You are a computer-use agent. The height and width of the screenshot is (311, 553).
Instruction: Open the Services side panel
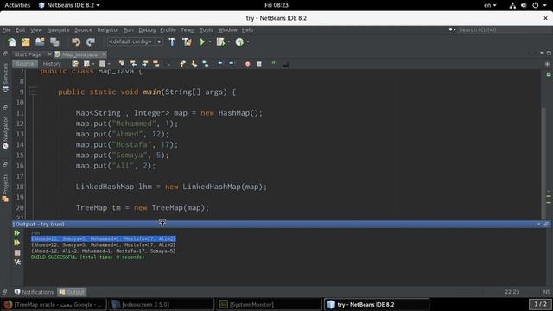pos(5,78)
